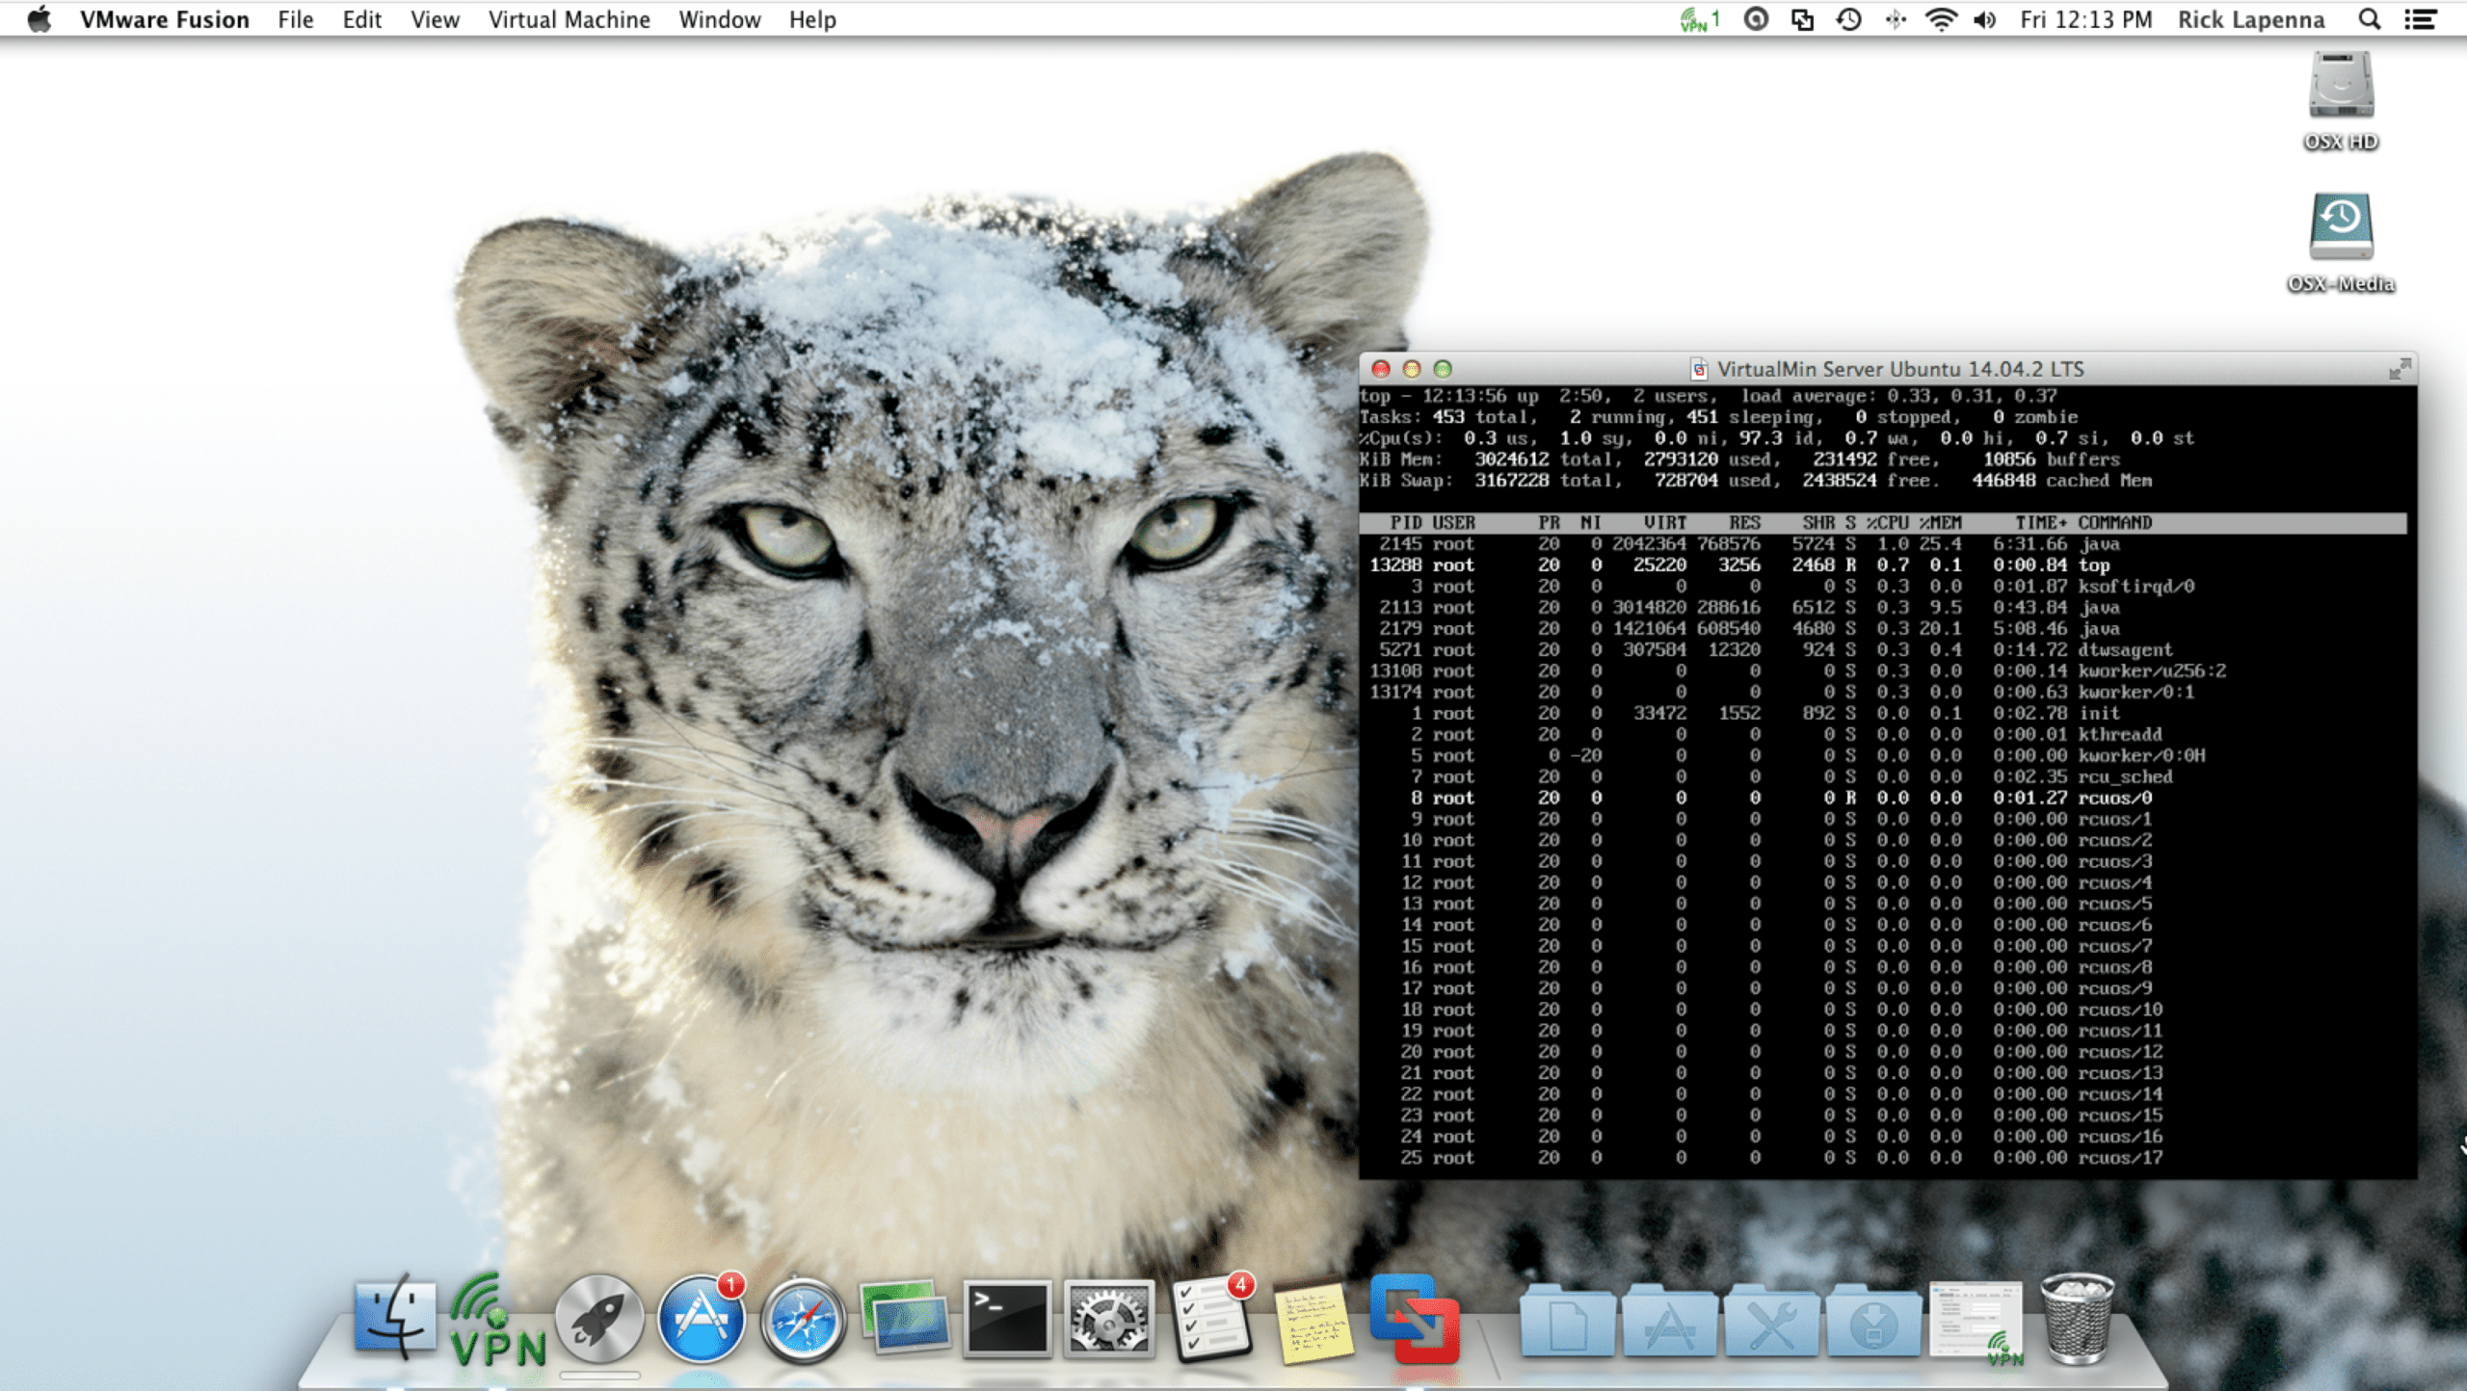
Task: Open Time Machine menu bar icon
Action: pyautogui.click(x=1848, y=19)
